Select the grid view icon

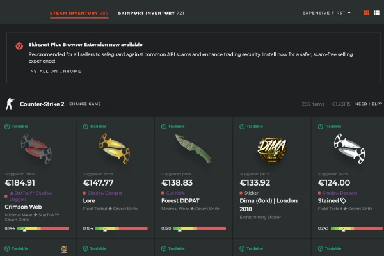[x=366, y=13]
